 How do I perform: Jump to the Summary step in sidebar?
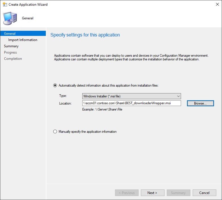pos(11,46)
